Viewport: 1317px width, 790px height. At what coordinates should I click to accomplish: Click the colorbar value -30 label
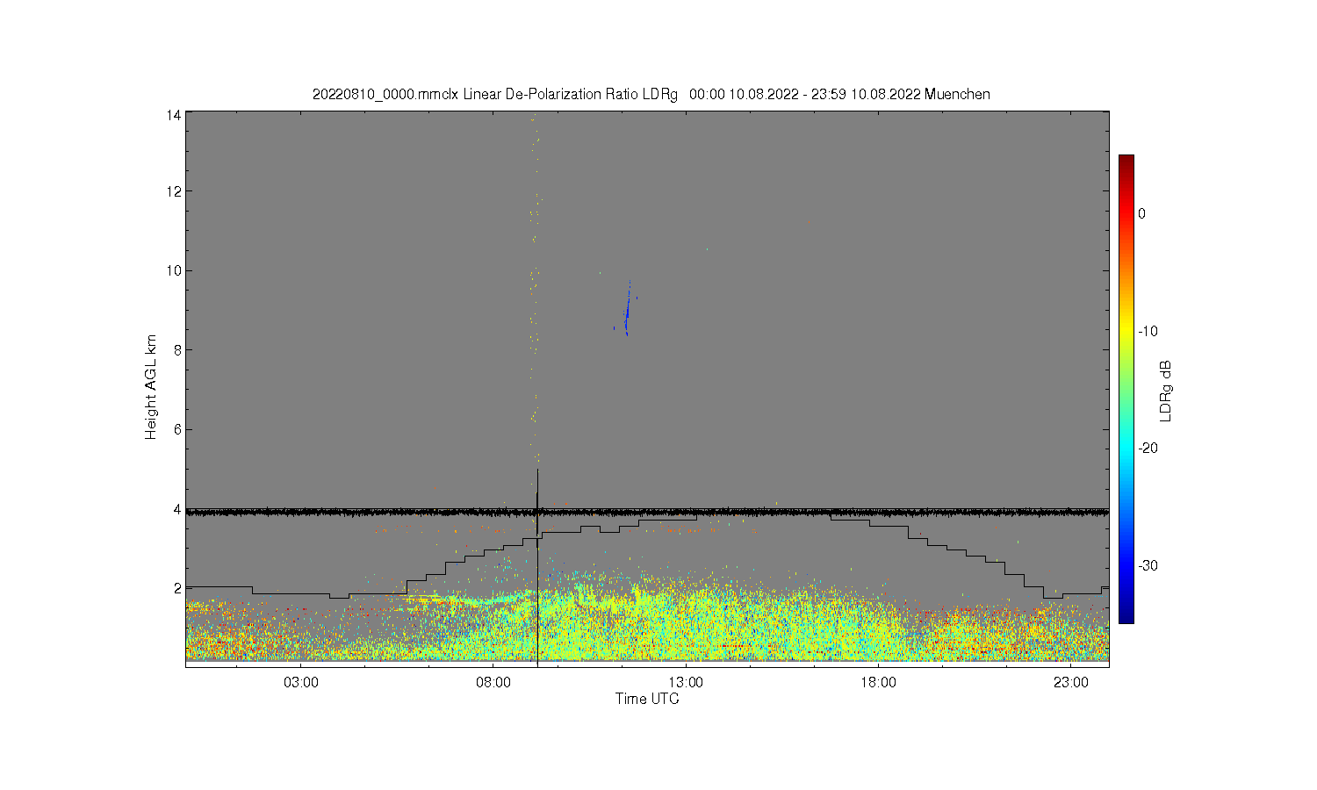pos(1148,565)
